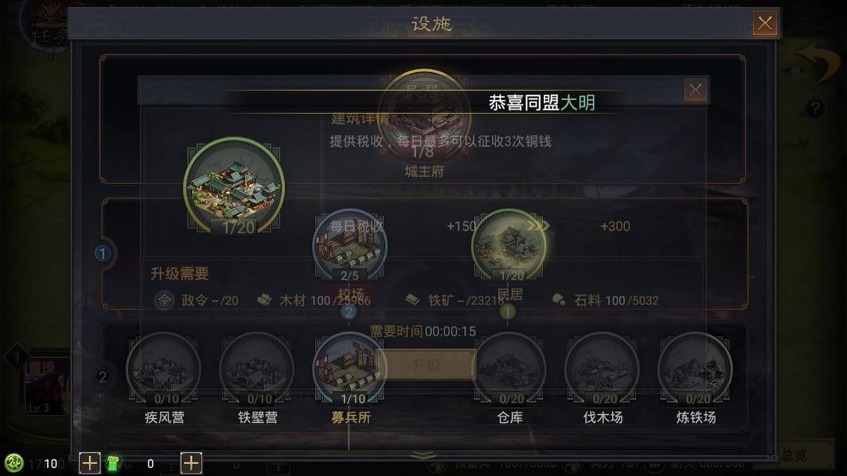Select the 疾风营 building icon
Viewport: 847px width, 476px height.
pos(164,370)
